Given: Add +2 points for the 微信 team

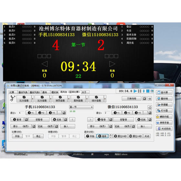Looking at the screenshot, I should tap(127, 113).
